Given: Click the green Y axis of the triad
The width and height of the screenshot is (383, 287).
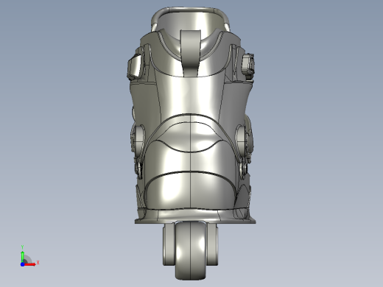Looking at the screenshot, I should pos(22,257).
